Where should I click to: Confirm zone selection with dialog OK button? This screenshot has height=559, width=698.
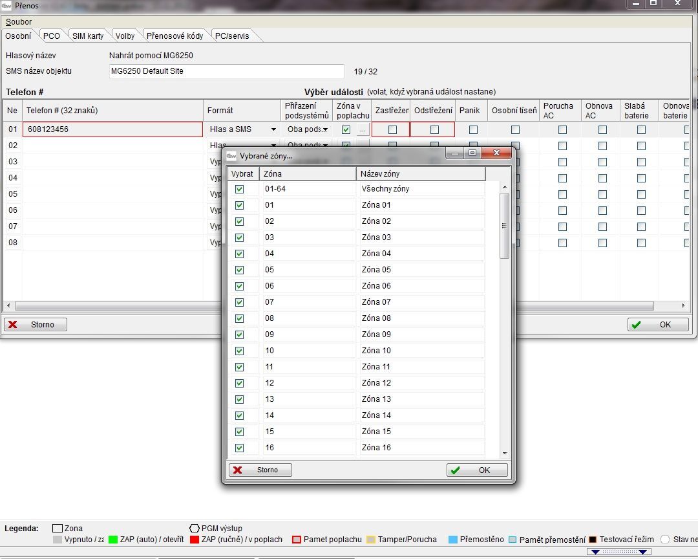tap(477, 470)
